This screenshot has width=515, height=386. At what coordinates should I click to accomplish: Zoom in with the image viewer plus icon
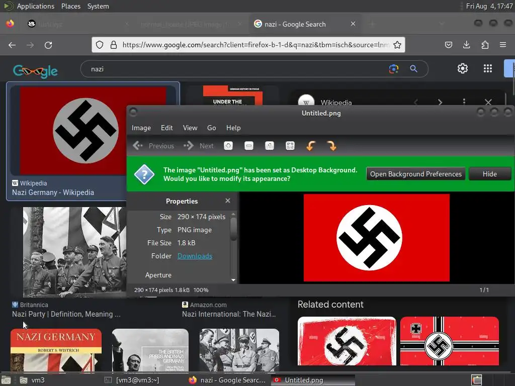[228, 146]
